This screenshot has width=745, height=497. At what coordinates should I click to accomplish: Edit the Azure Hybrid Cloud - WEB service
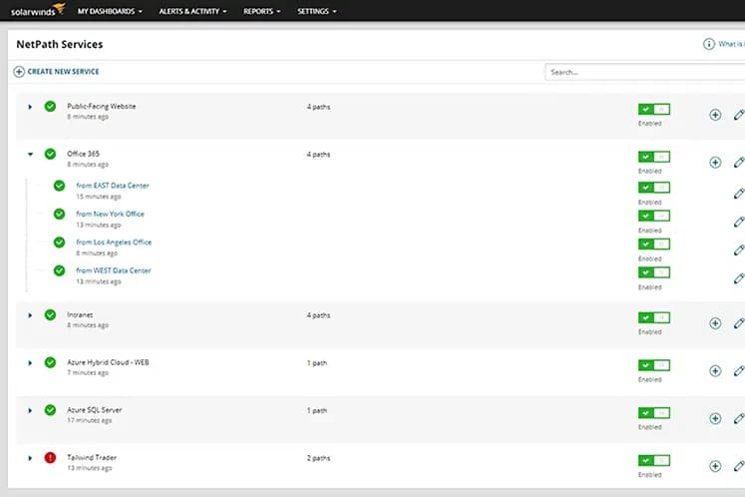(739, 371)
